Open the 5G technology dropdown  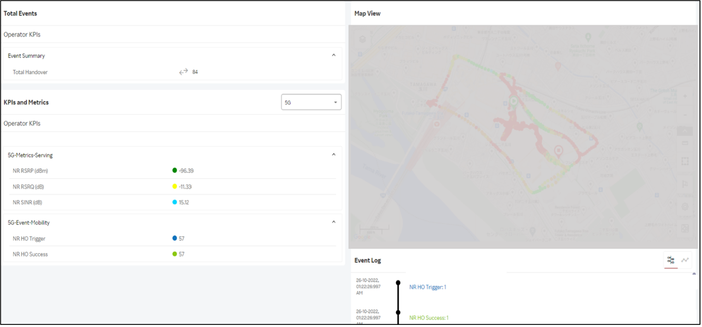311,102
